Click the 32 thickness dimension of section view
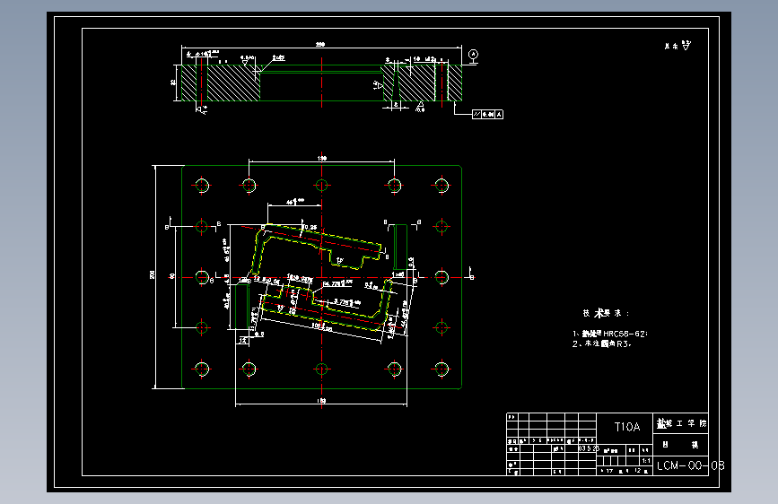This screenshot has width=778, height=504. (x=173, y=83)
